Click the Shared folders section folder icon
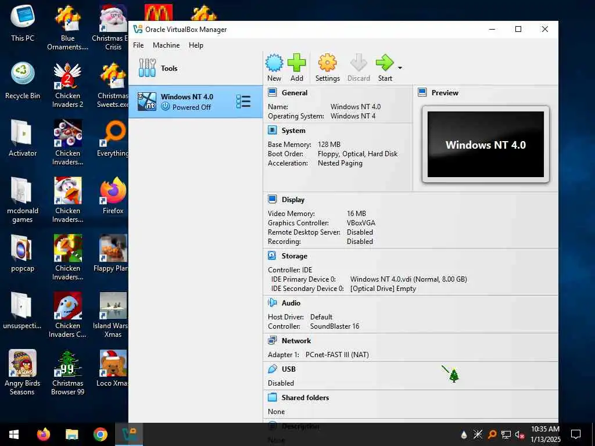This screenshot has width=595, height=446. 272,397
